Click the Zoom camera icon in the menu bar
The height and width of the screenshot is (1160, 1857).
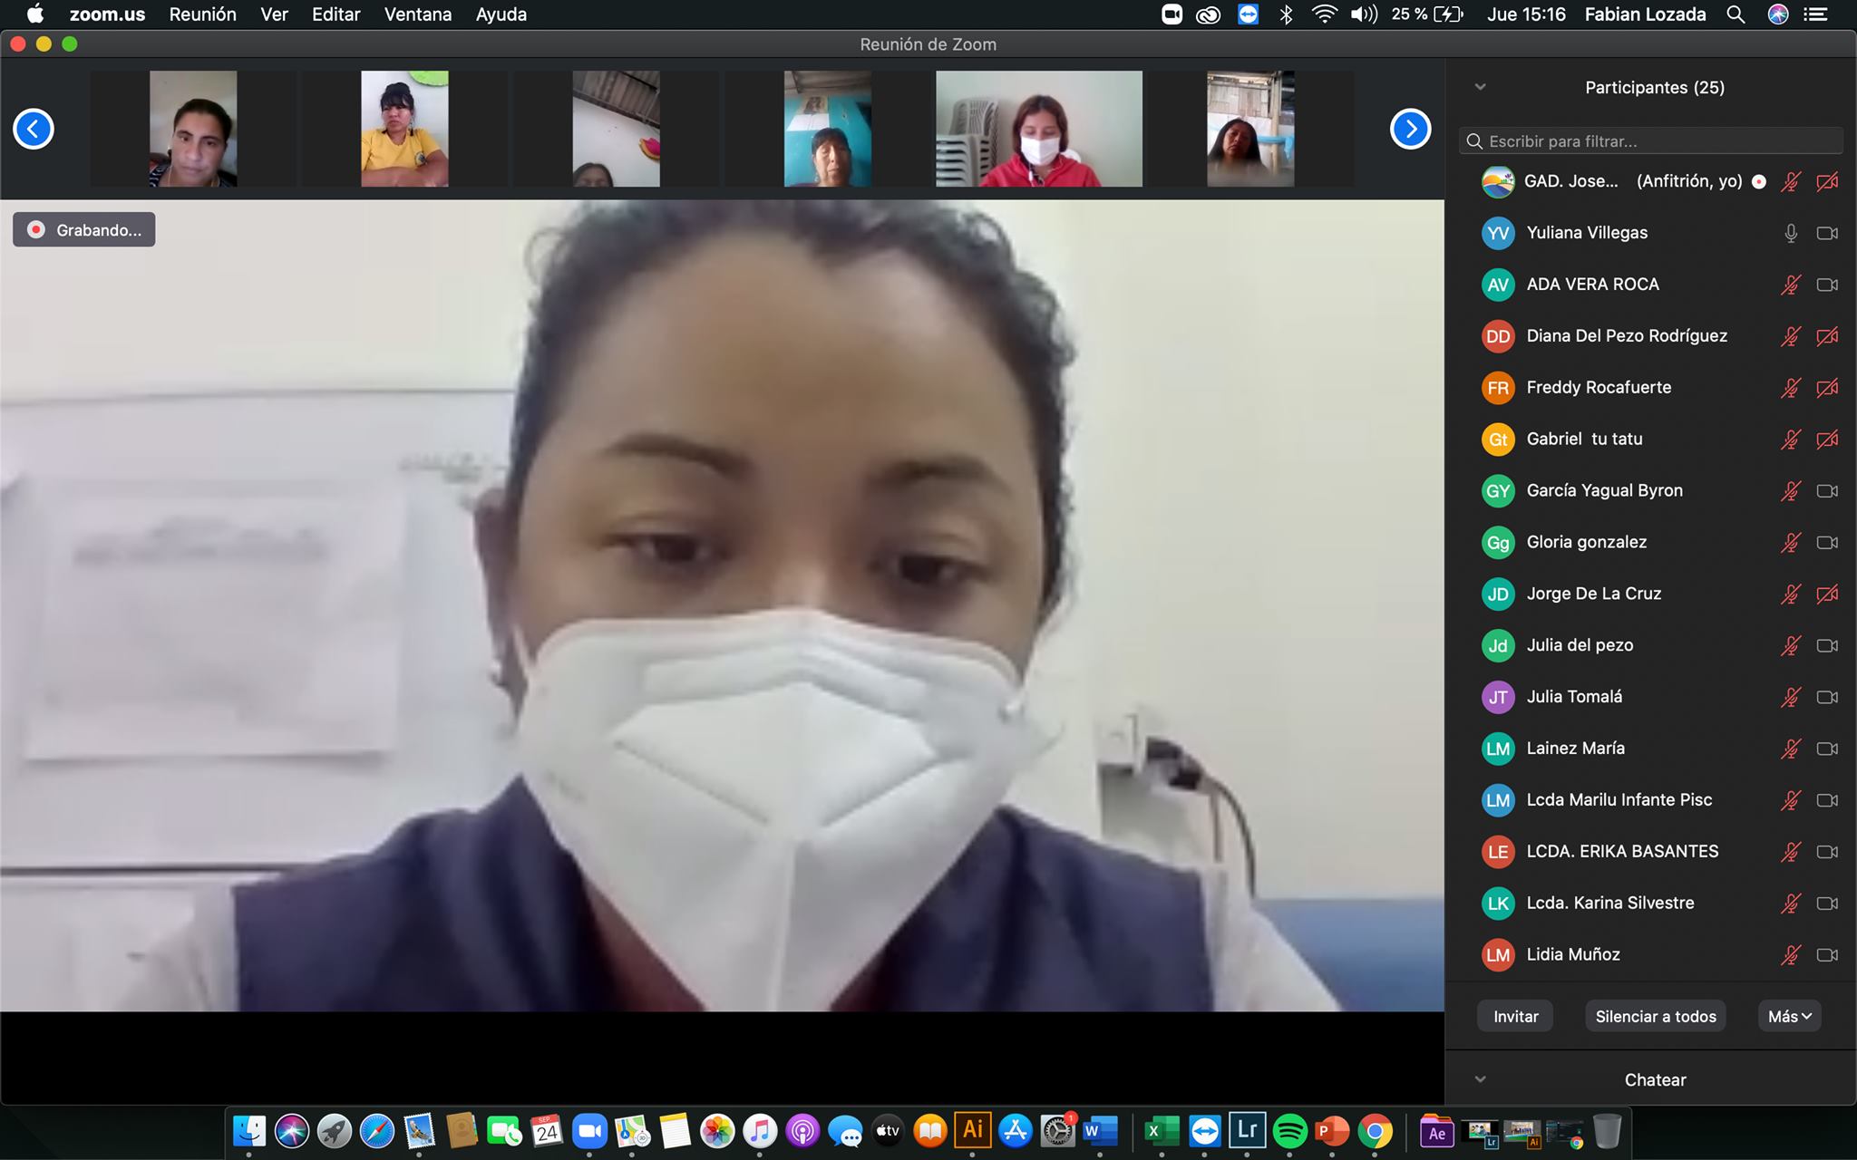[1172, 14]
